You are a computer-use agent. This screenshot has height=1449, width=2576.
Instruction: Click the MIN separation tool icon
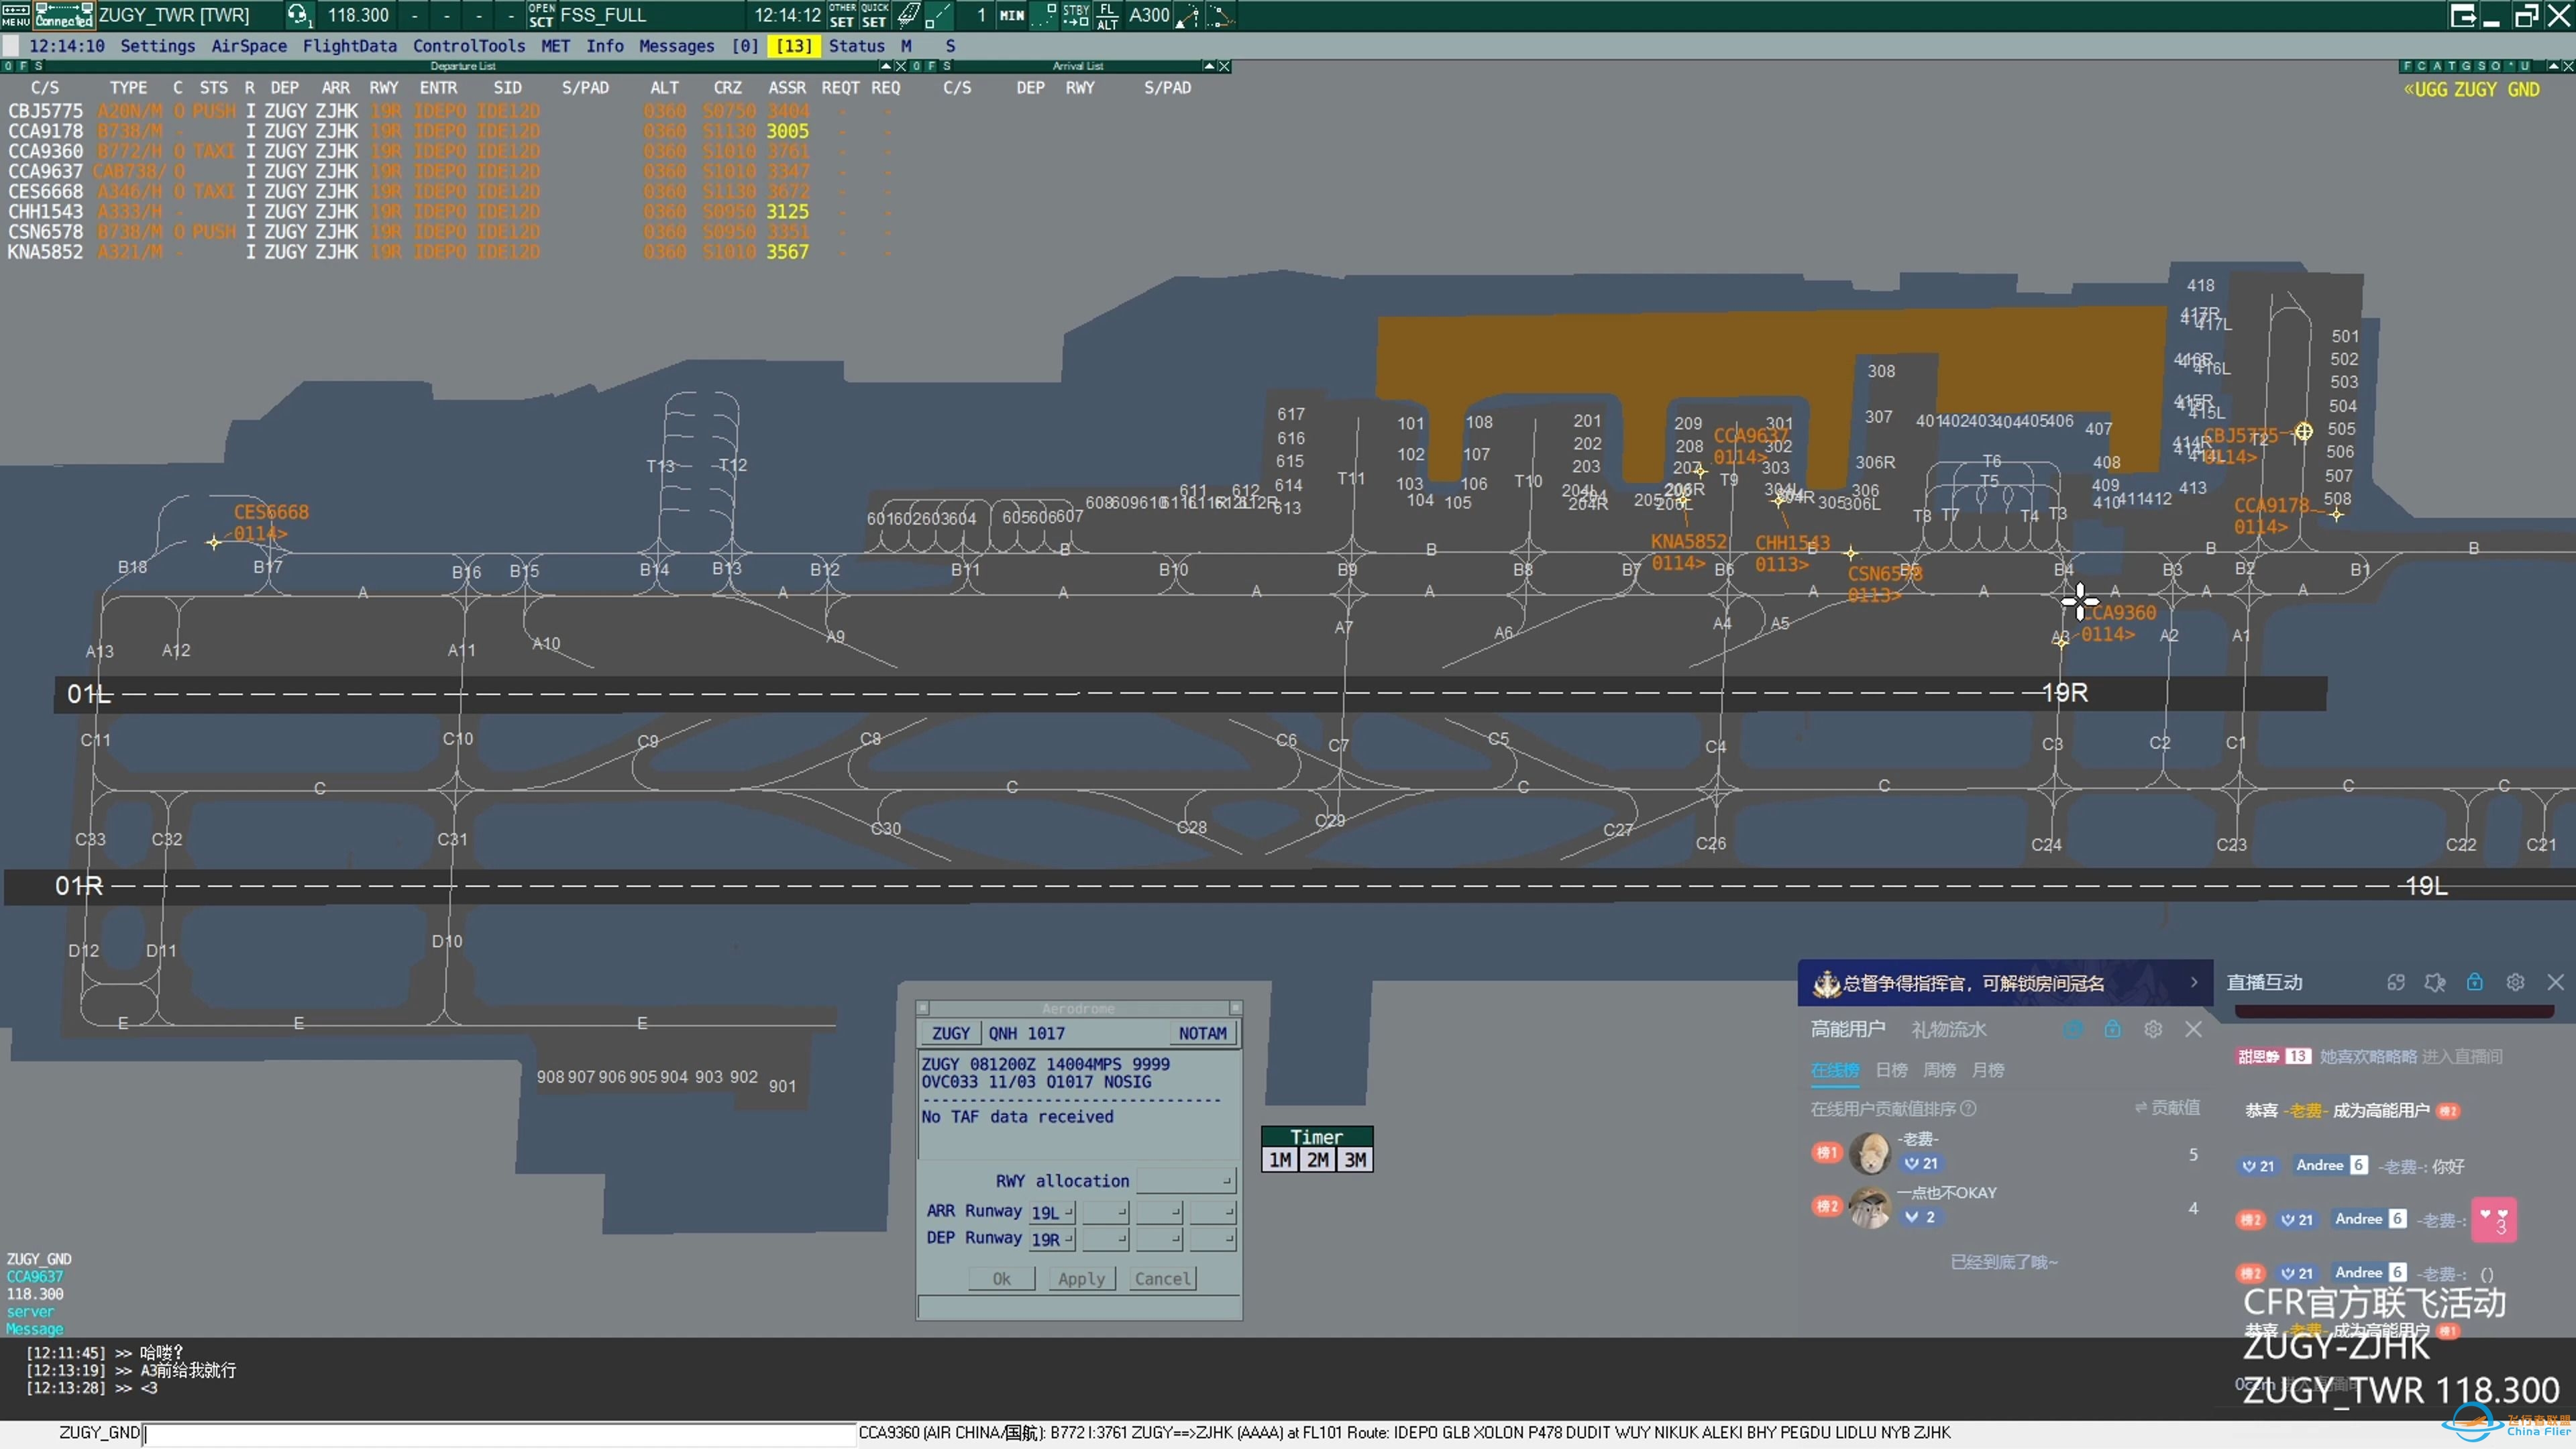click(1012, 15)
